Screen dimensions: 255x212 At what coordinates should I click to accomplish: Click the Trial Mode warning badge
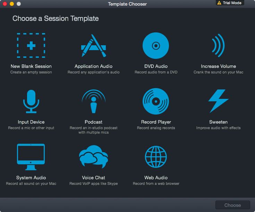tap(230, 3)
